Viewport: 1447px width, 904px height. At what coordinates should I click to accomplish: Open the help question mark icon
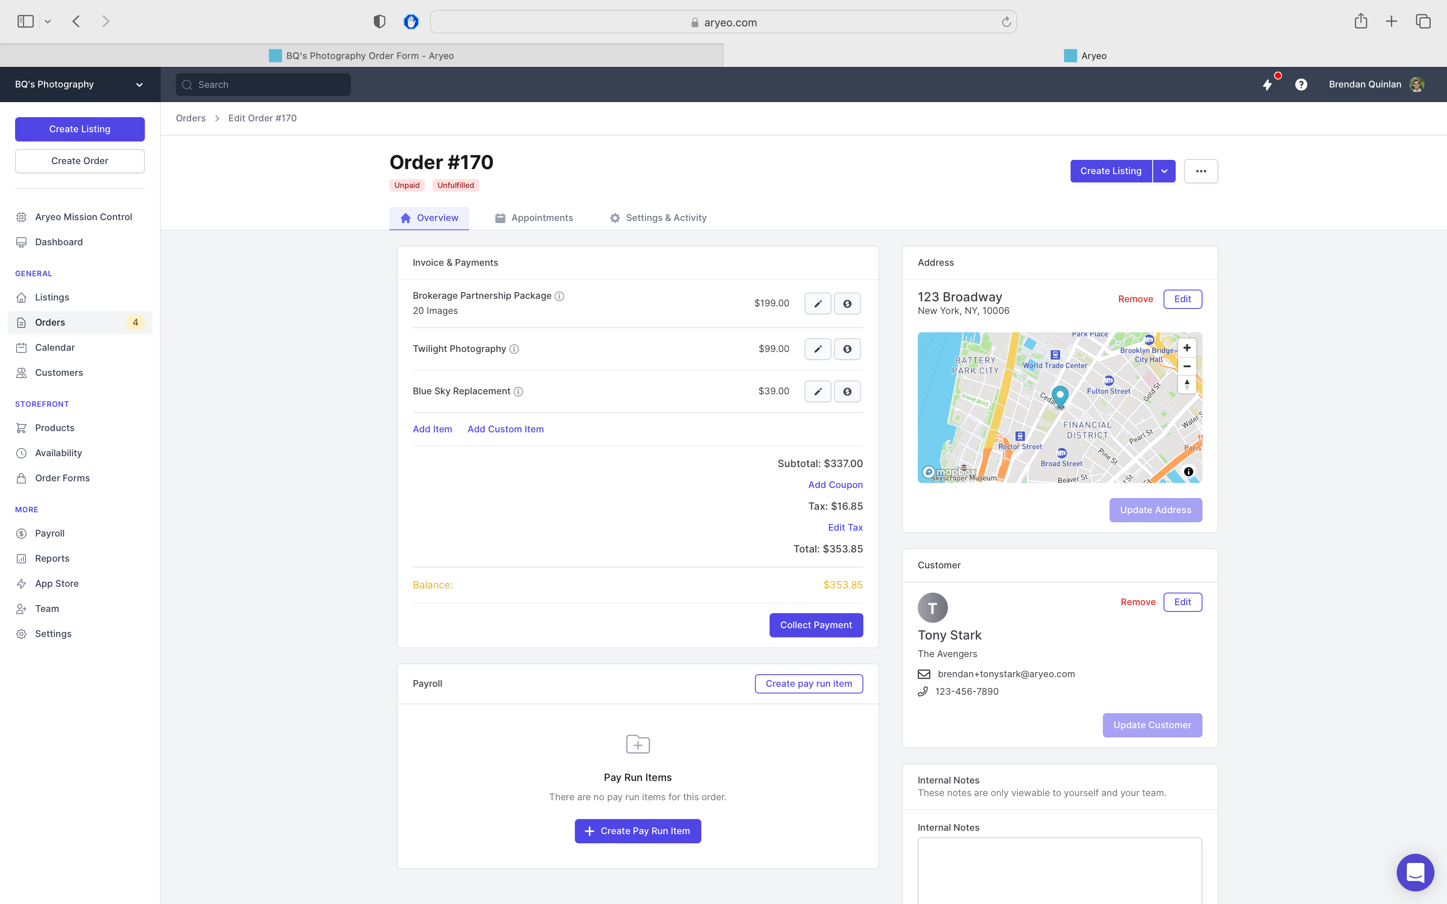(x=1300, y=84)
